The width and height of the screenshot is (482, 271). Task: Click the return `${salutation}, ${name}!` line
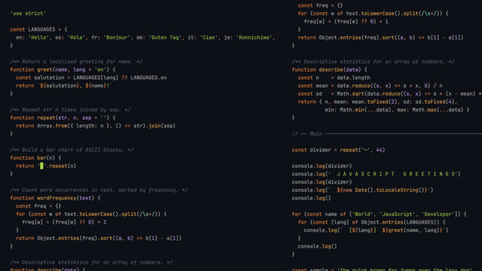[64, 86]
